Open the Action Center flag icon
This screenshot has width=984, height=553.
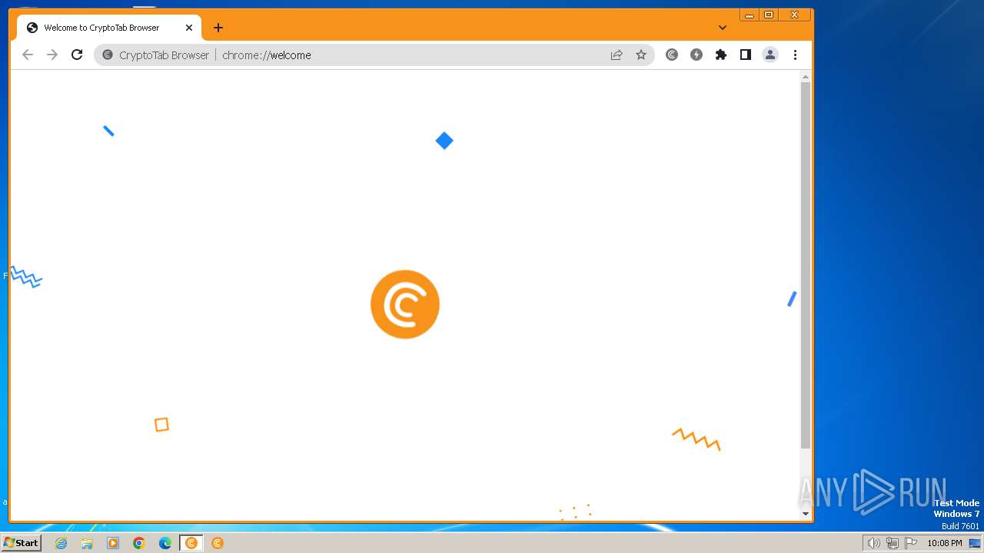coord(911,543)
